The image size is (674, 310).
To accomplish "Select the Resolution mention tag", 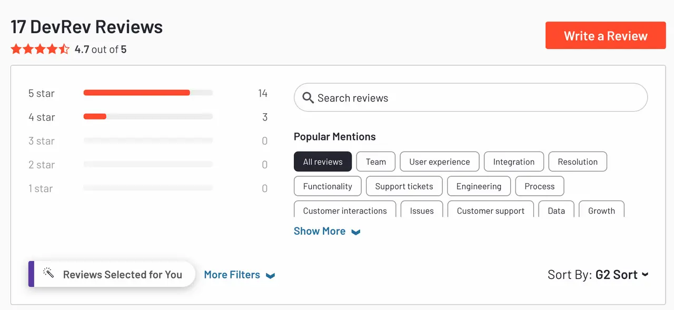I will click(x=578, y=162).
